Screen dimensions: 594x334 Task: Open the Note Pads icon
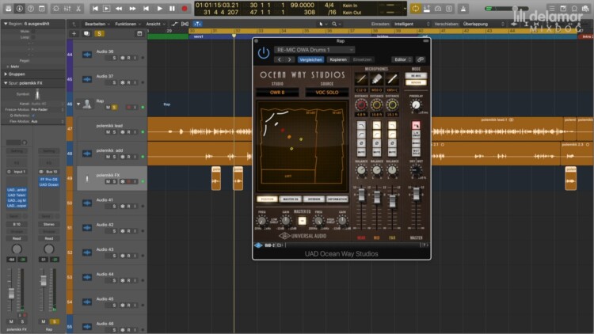click(x=563, y=9)
